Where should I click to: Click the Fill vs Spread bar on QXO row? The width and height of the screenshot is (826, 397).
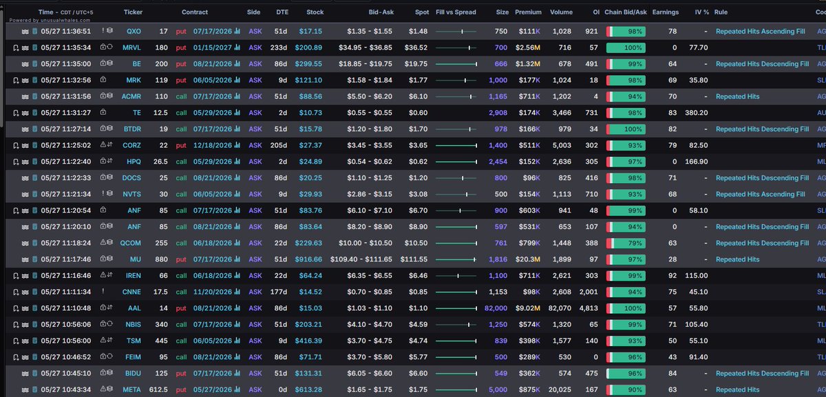coord(456,31)
